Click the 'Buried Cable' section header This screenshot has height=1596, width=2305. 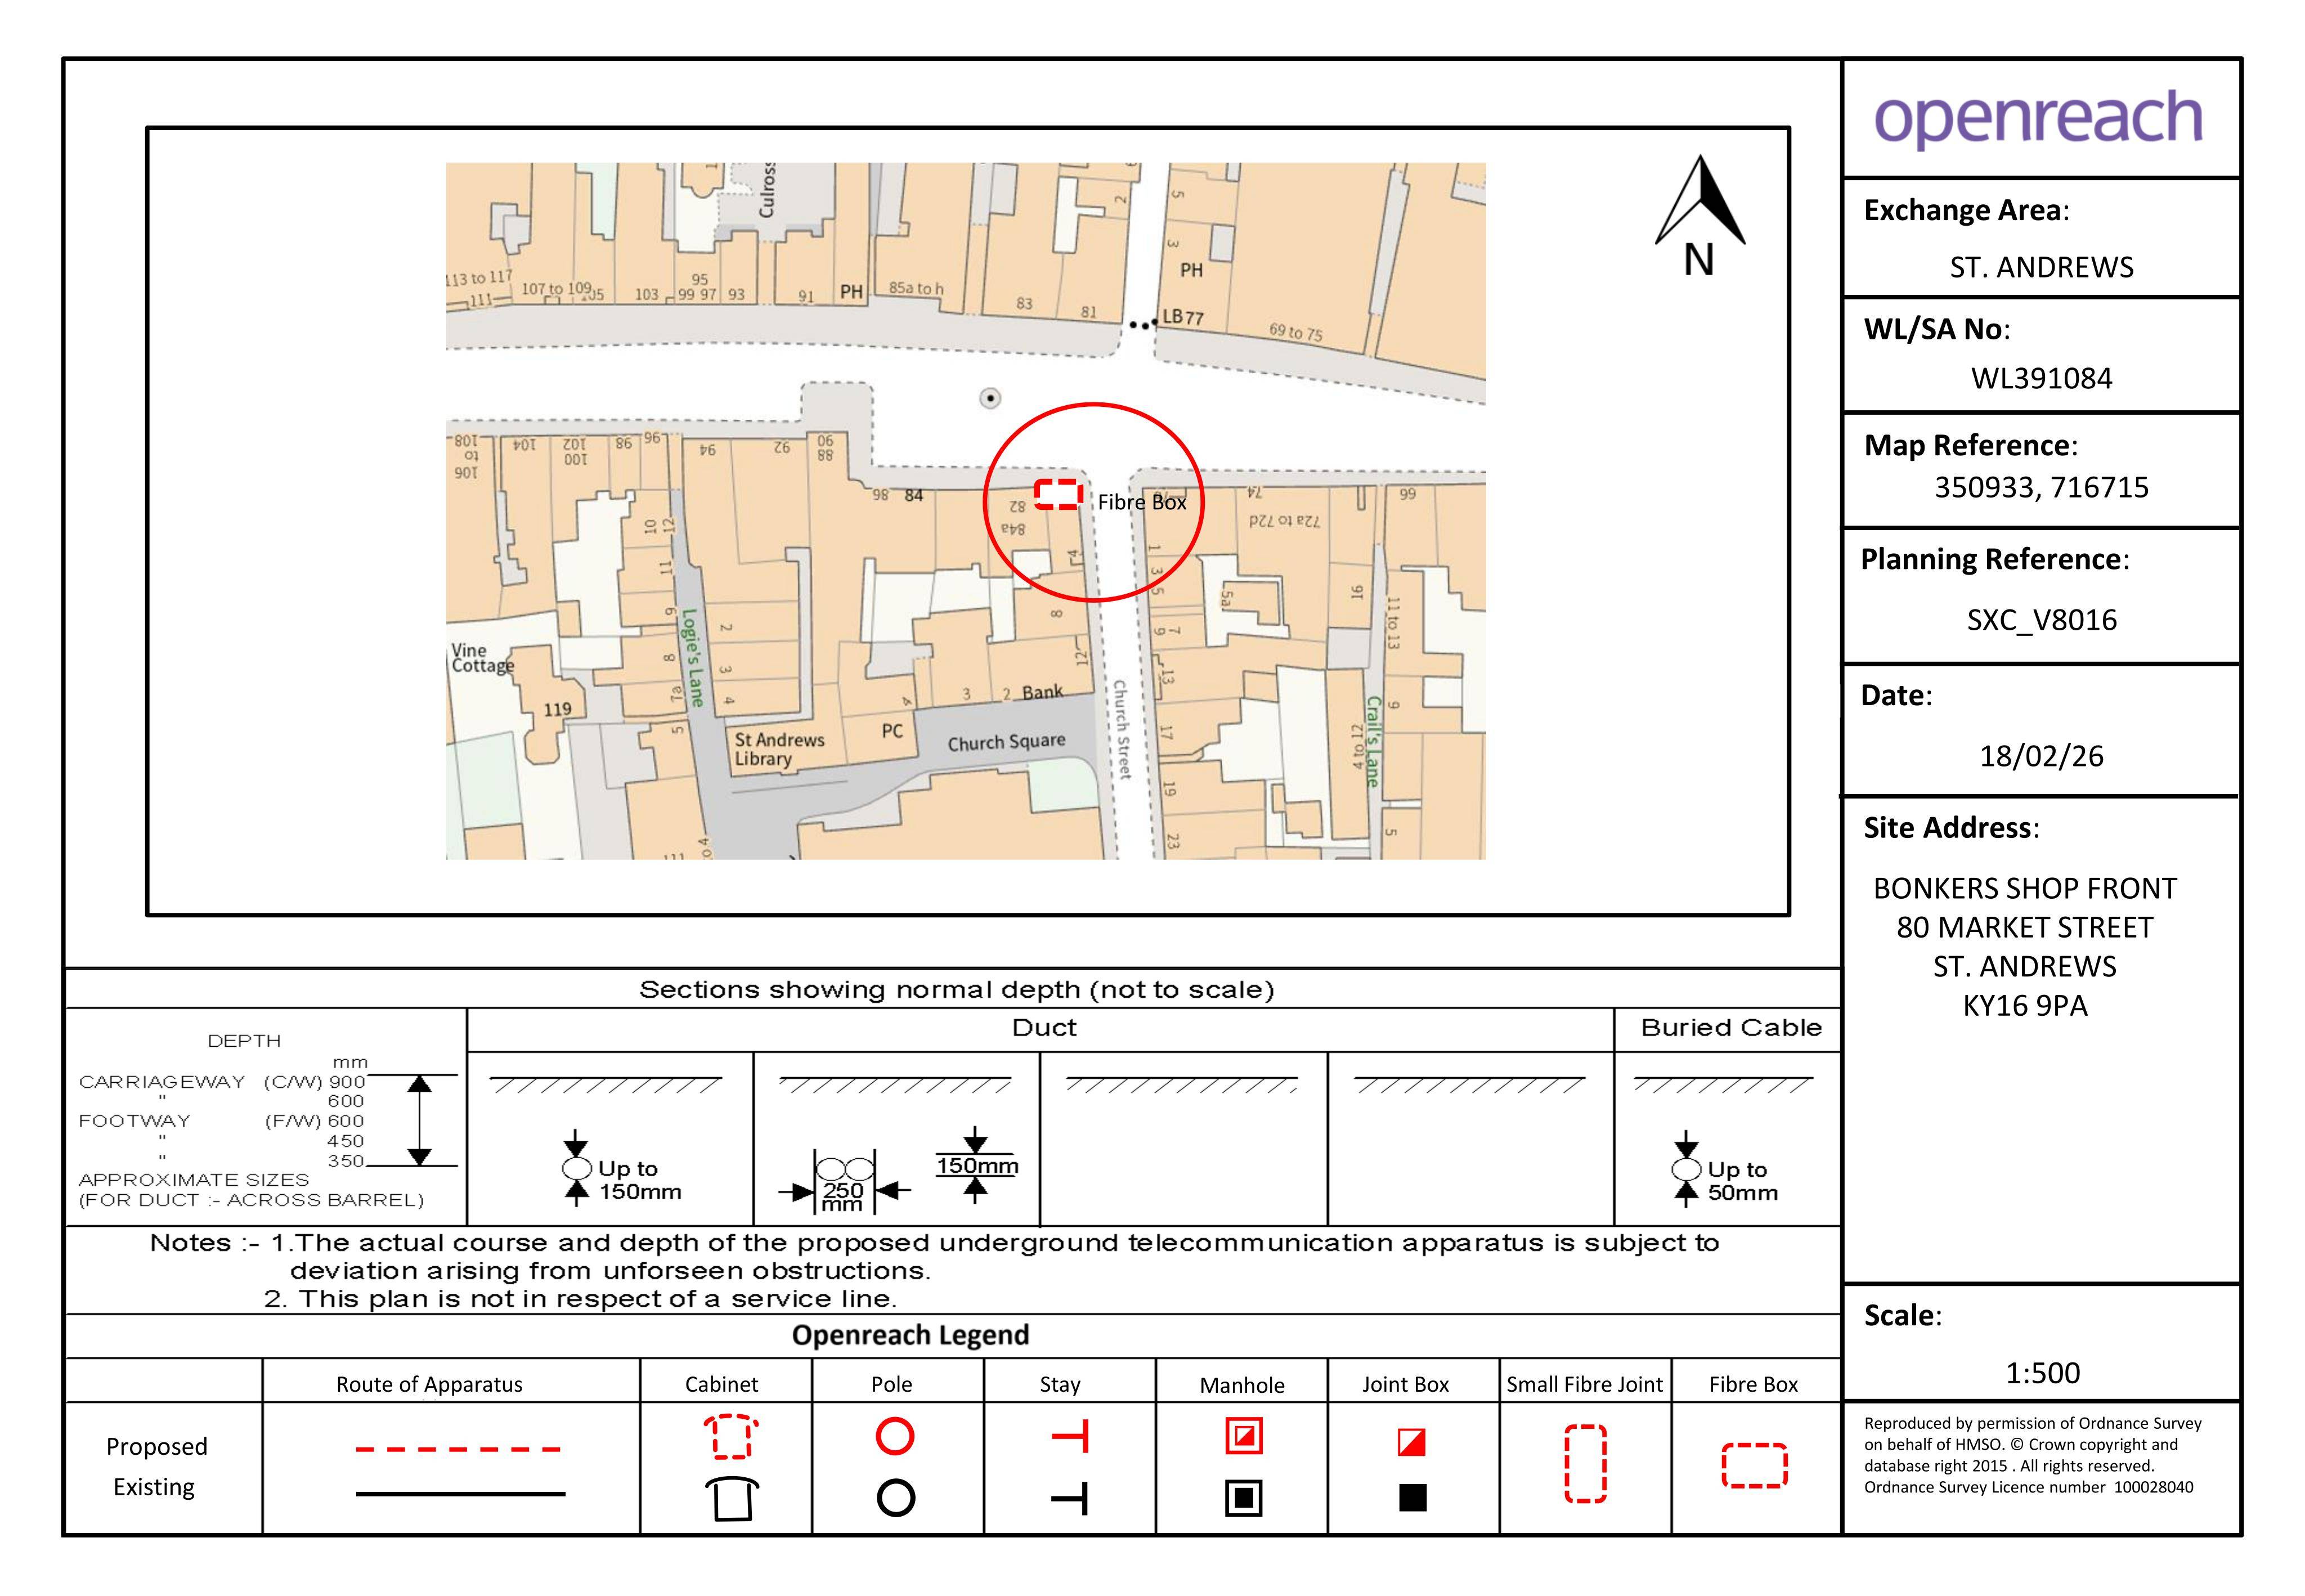pyautogui.click(x=1731, y=1028)
